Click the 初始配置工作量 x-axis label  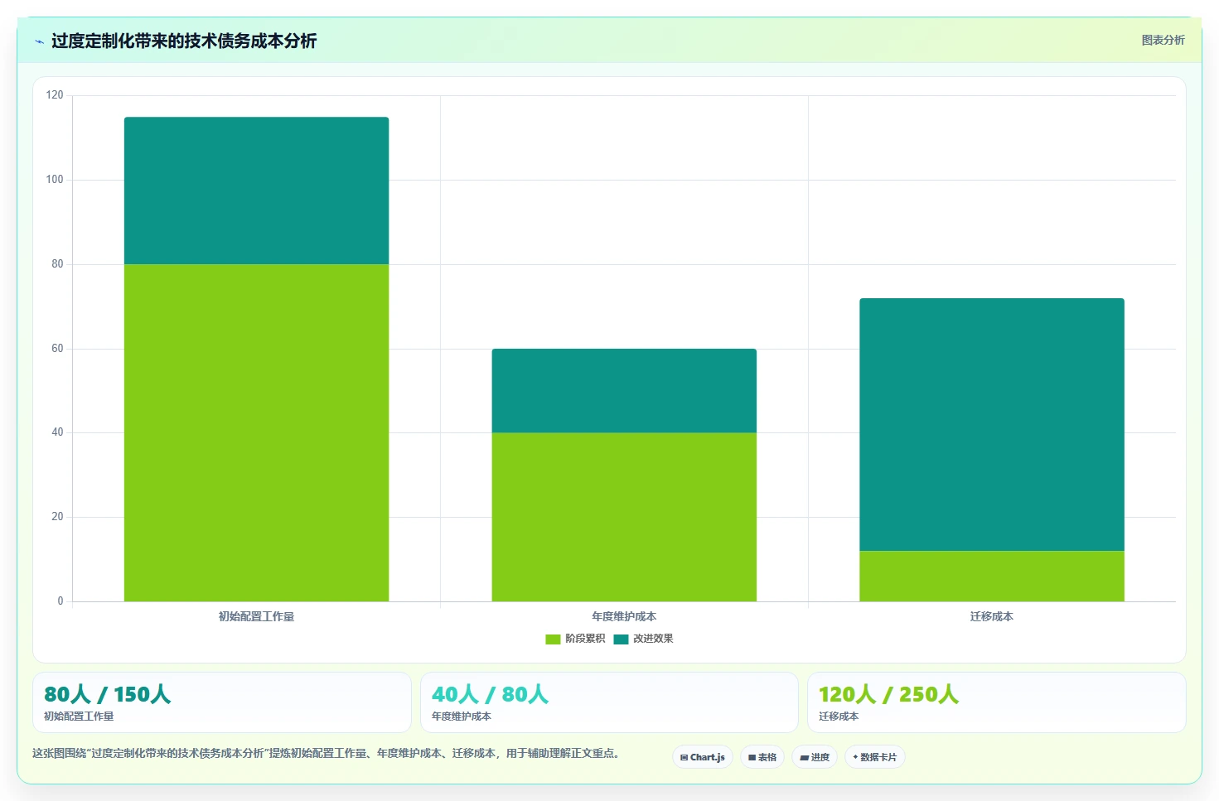pyautogui.click(x=256, y=616)
